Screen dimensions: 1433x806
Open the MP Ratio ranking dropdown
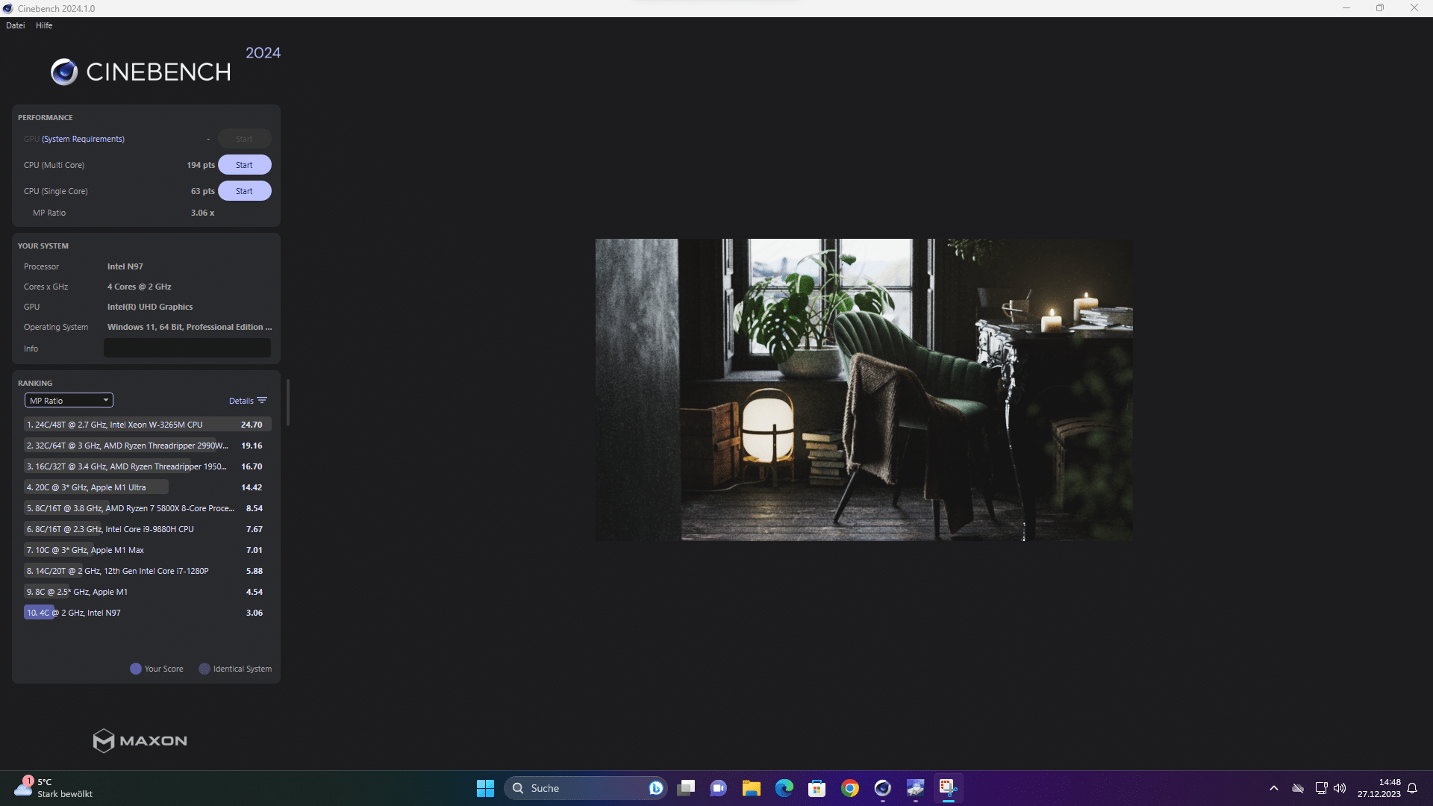click(x=69, y=401)
